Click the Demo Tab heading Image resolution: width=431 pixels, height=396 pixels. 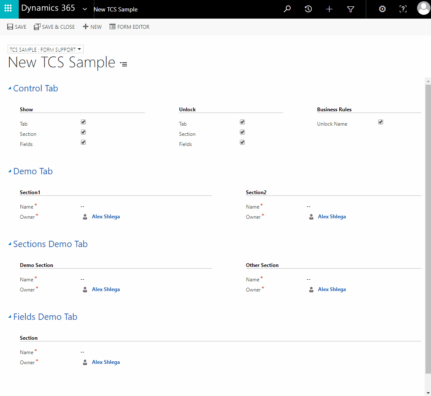[33, 171]
